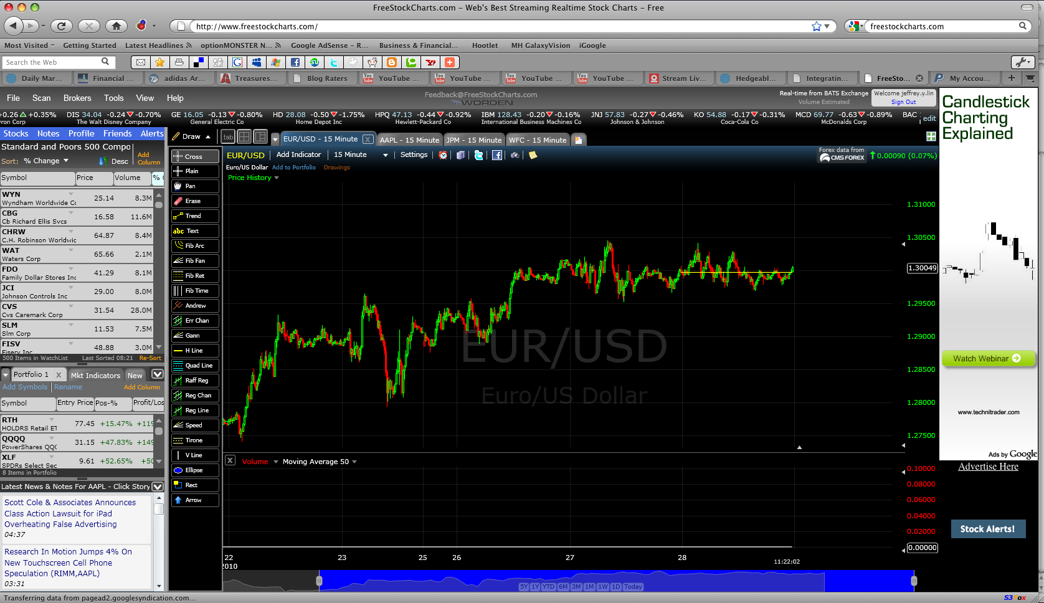Choose the H Line tool
Image resolution: width=1044 pixels, height=603 pixels.
point(195,351)
